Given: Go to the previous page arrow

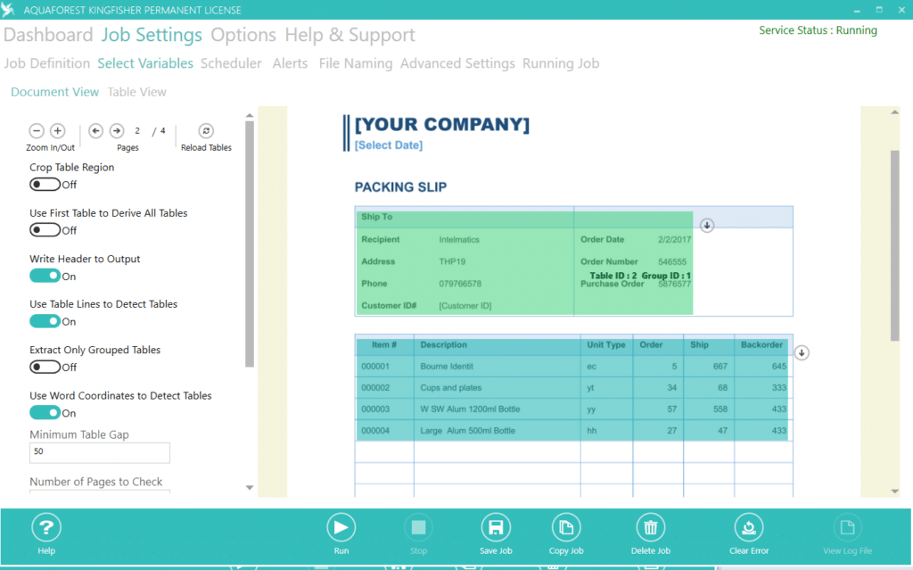Looking at the screenshot, I should coord(96,130).
